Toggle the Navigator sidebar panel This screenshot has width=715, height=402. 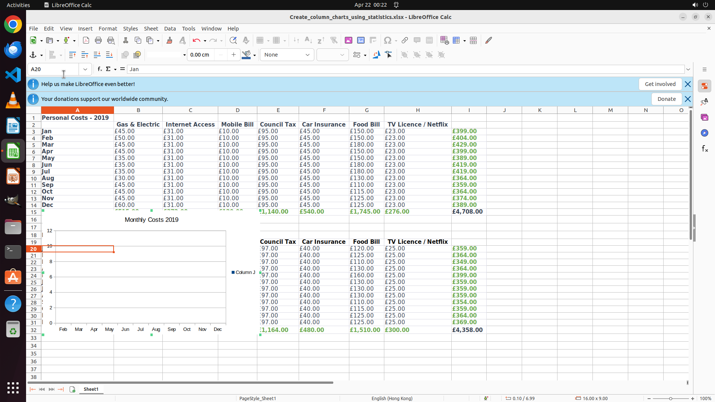tap(705, 133)
